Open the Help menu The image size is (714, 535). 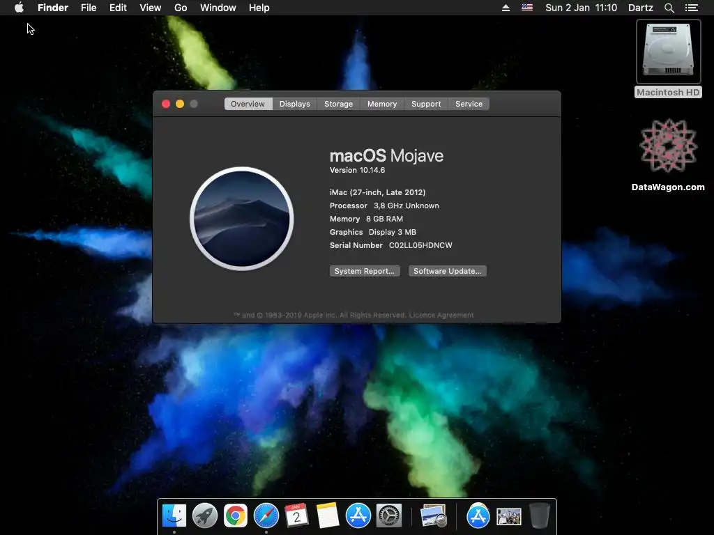click(259, 8)
